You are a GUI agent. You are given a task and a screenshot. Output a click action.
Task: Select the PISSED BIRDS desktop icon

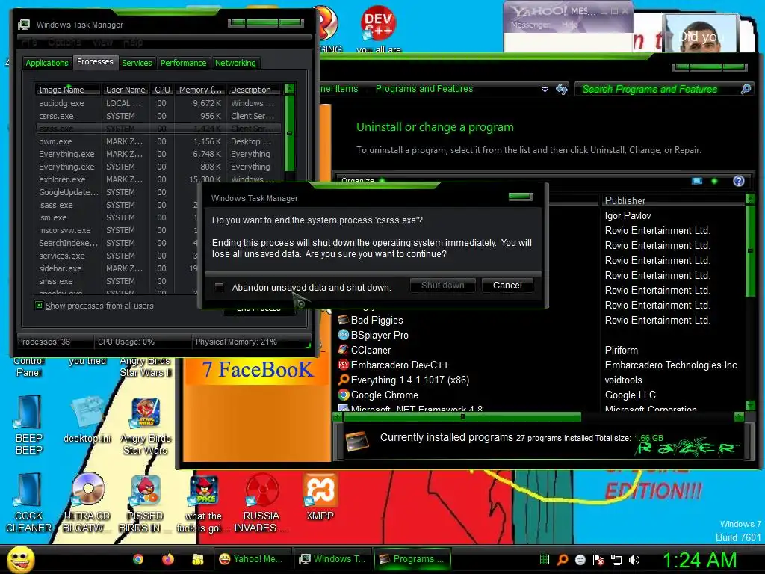[144, 503]
